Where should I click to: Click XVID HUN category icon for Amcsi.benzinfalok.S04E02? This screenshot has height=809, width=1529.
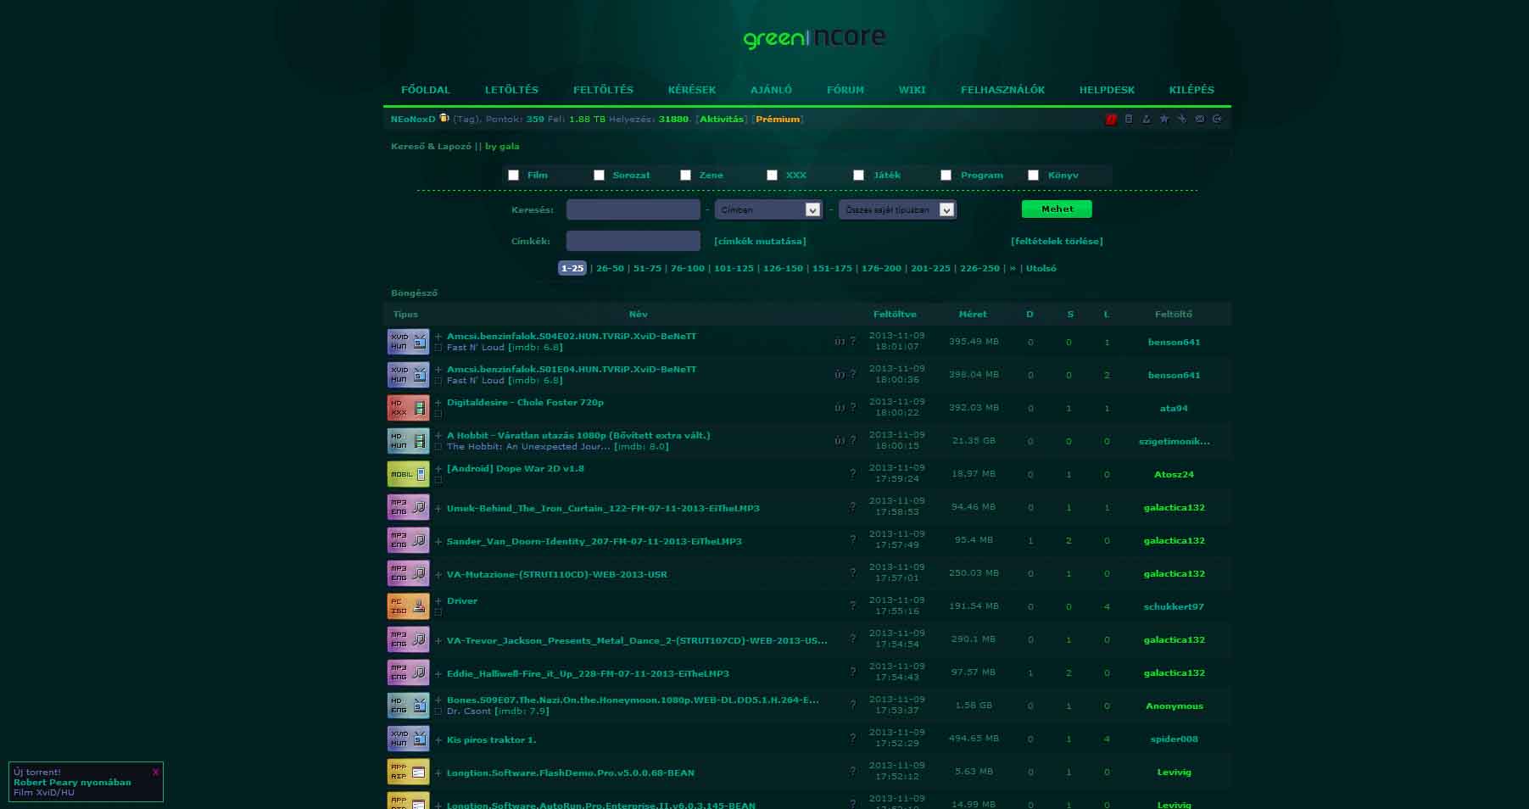[x=408, y=342]
